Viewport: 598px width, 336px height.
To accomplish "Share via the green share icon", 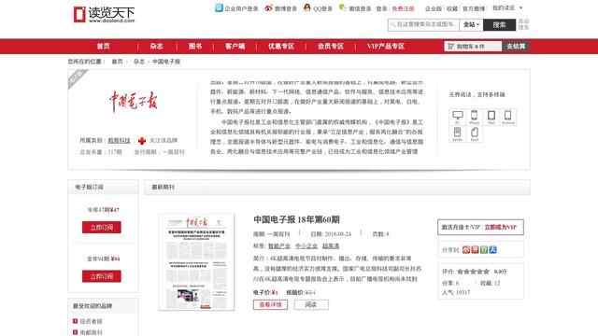I will [x=484, y=250].
